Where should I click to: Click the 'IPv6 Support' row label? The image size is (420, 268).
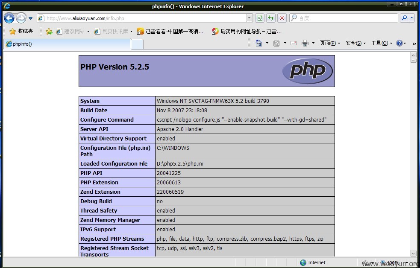[x=98, y=229]
